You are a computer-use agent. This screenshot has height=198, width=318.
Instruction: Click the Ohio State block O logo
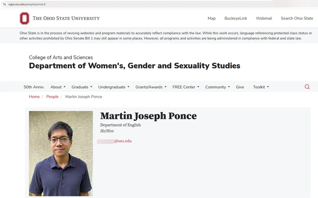(x=24, y=18)
